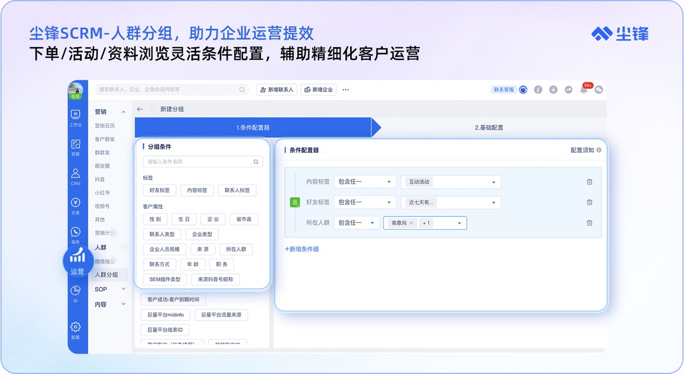The width and height of the screenshot is (684, 374).
Task: Remove the 高意向 tag from the selection
Action: point(411,223)
